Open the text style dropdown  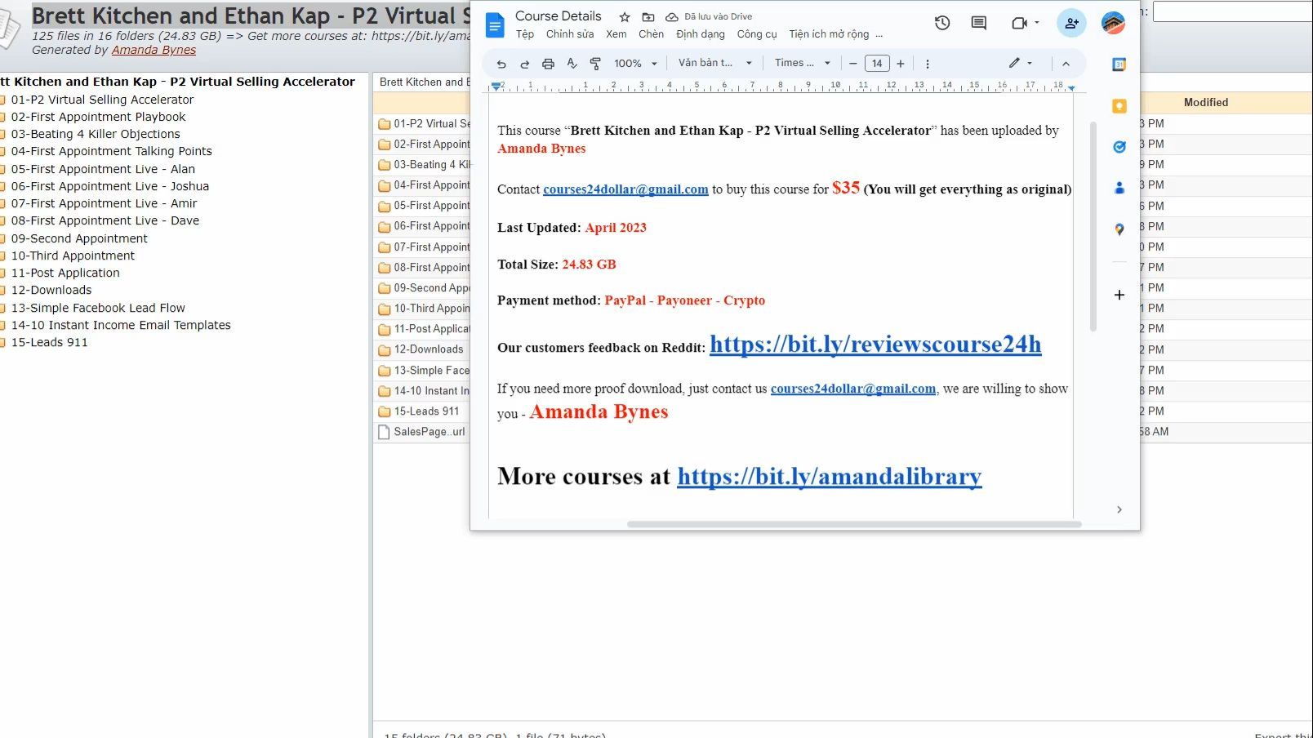tap(714, 63)
